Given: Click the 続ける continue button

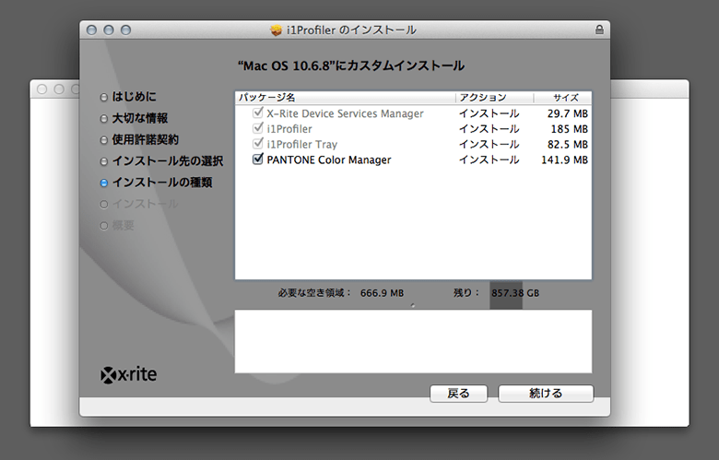Looking at the screenshot, I should [546, 394].
